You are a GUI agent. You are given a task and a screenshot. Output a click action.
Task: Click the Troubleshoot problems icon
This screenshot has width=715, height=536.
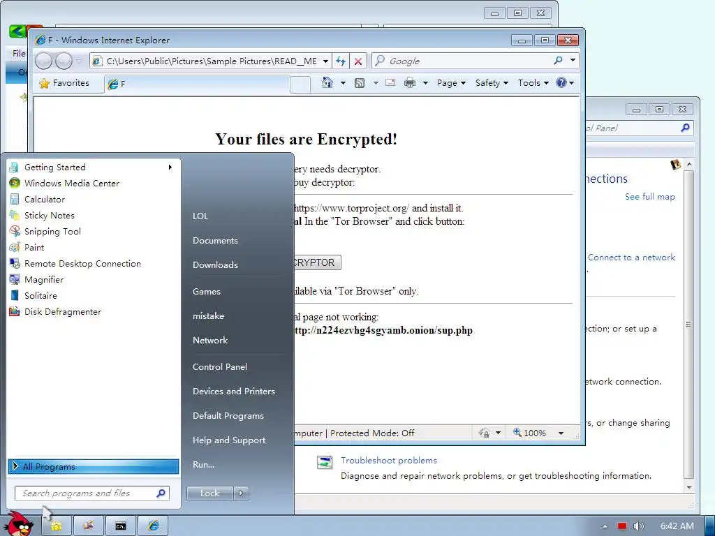pyautogui.click(x=325, y=462)
